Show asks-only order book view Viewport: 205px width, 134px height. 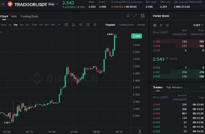click(x=167, y=25)
